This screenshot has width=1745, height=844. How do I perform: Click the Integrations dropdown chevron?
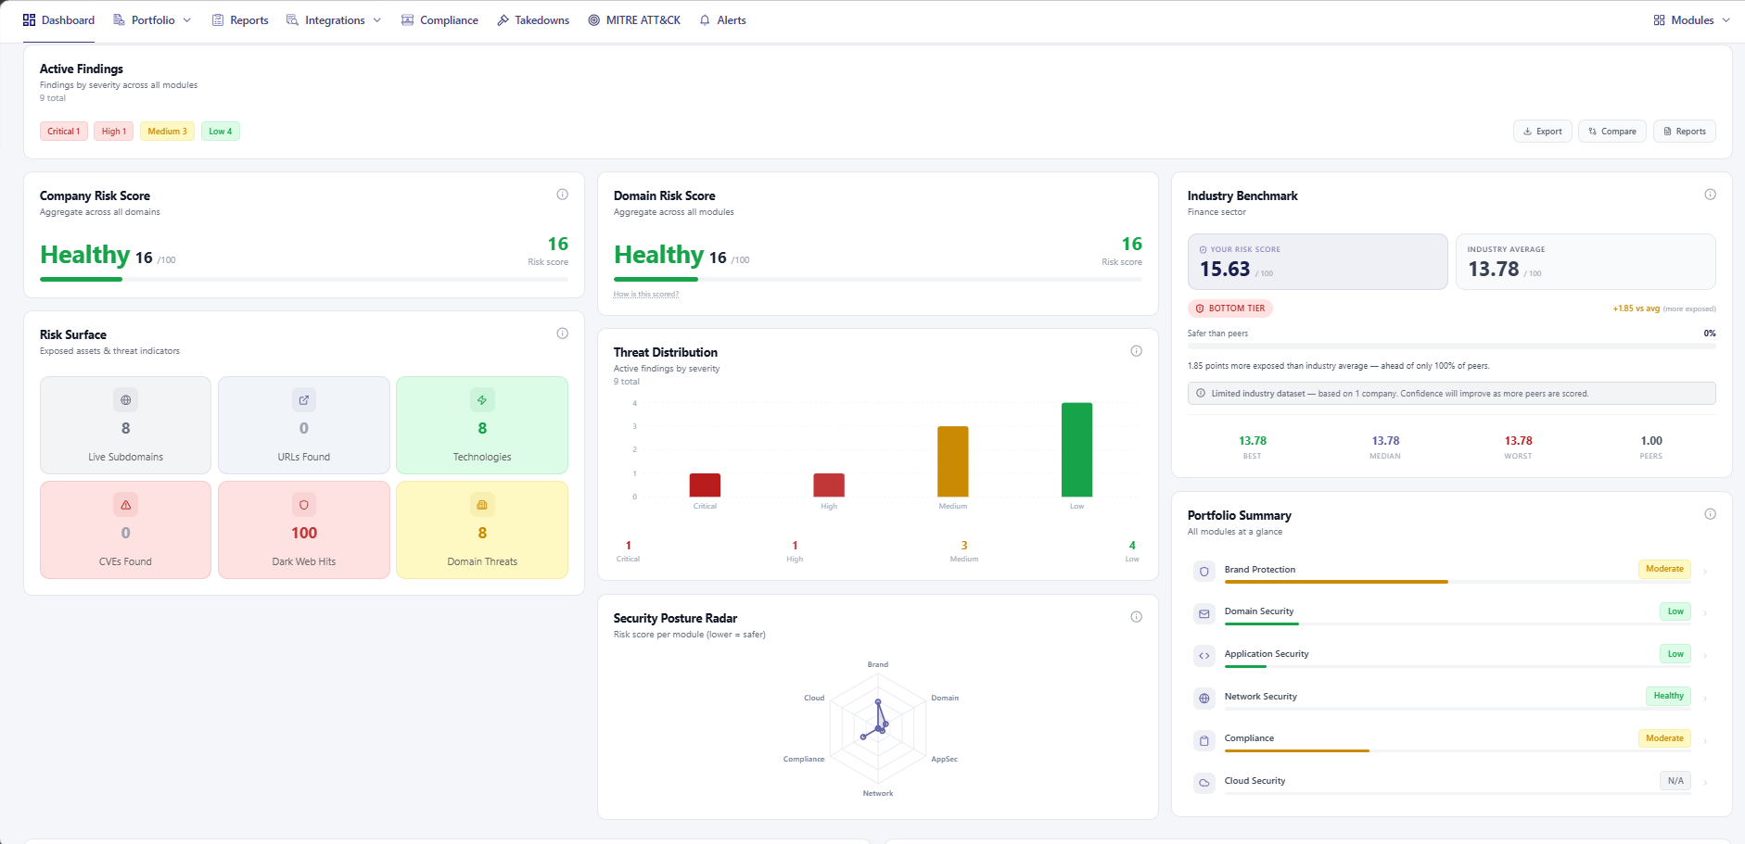point(377,20)
